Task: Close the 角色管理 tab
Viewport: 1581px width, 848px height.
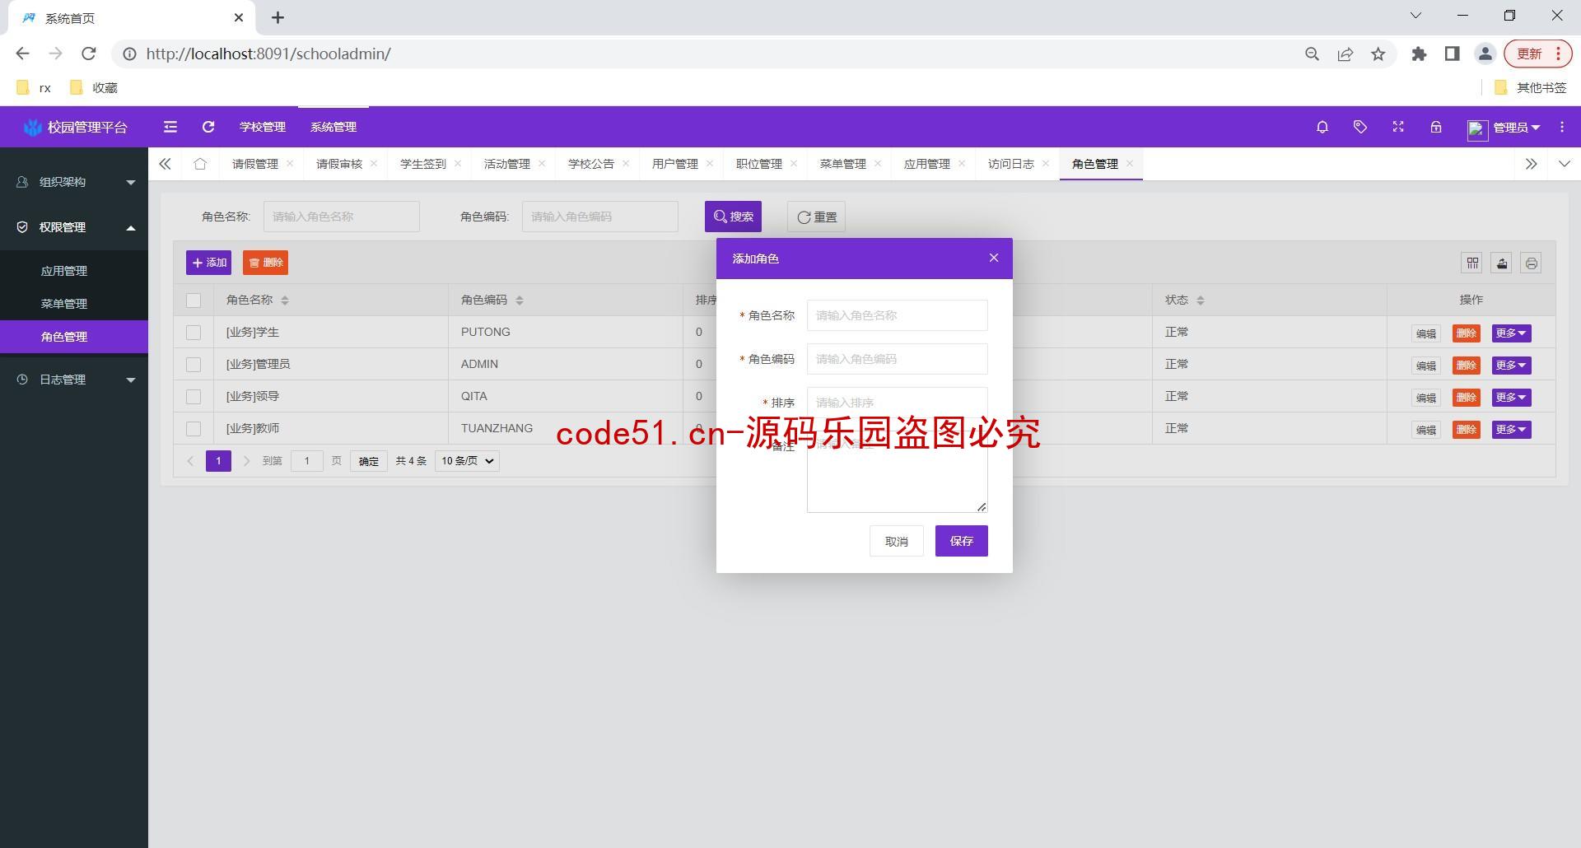Action: (x=1130, y=163)
